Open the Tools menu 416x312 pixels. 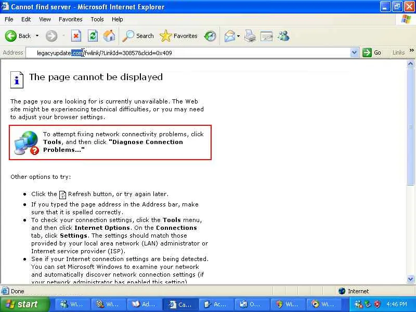click(97, 19)
